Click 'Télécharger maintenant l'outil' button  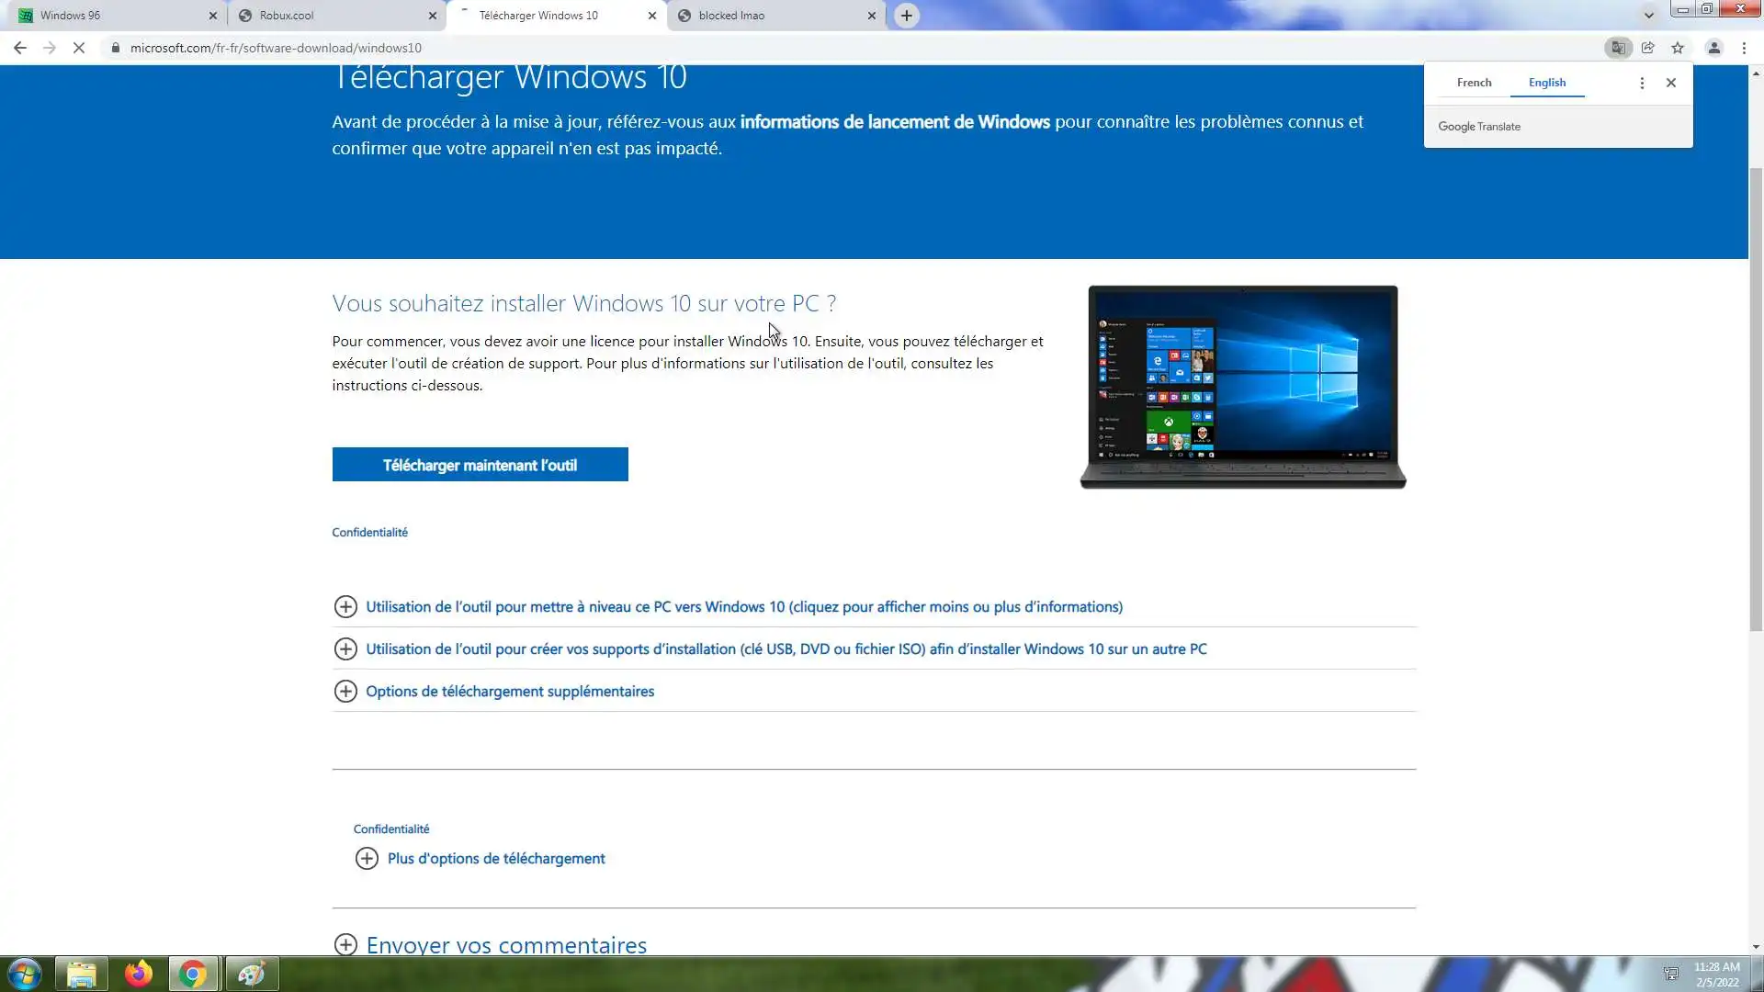pos(480,465)
